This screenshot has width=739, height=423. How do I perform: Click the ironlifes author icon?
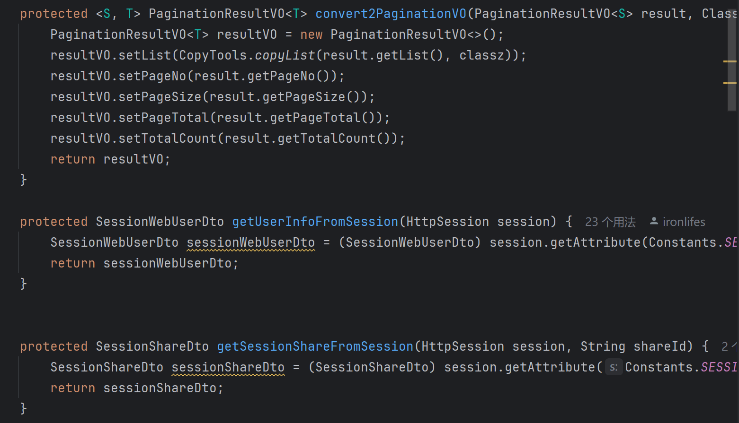pyautogui.click(x=654, y=221)
